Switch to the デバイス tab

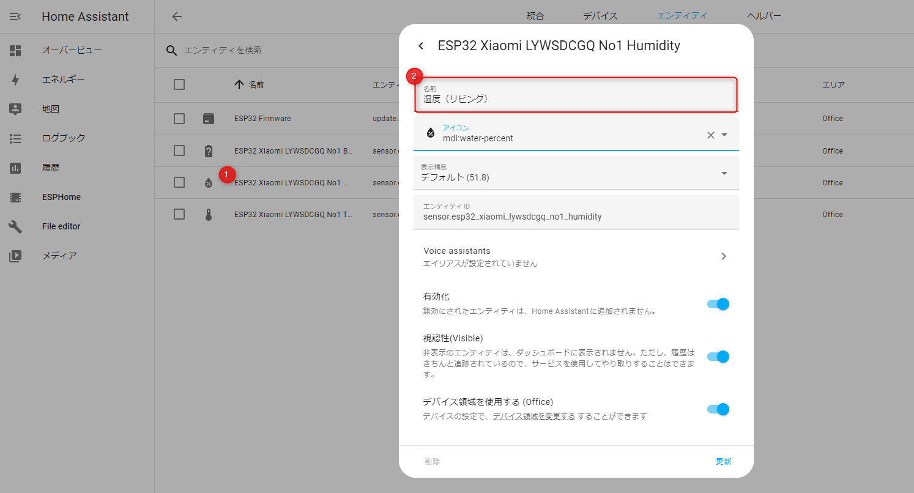(600, 16)
